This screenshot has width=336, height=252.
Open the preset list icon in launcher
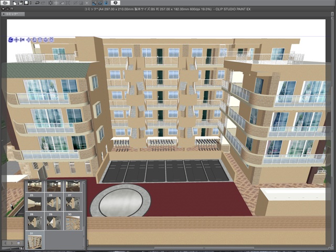pyautogui.click(x=19, y=243)
